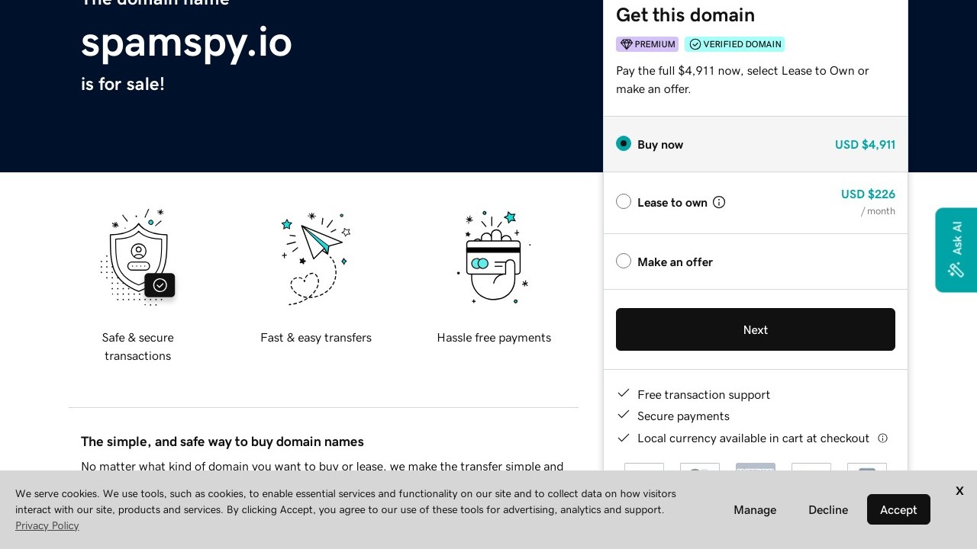
Task: Click the USD $4,911 buy now price
Action: [x=865, y=144]
